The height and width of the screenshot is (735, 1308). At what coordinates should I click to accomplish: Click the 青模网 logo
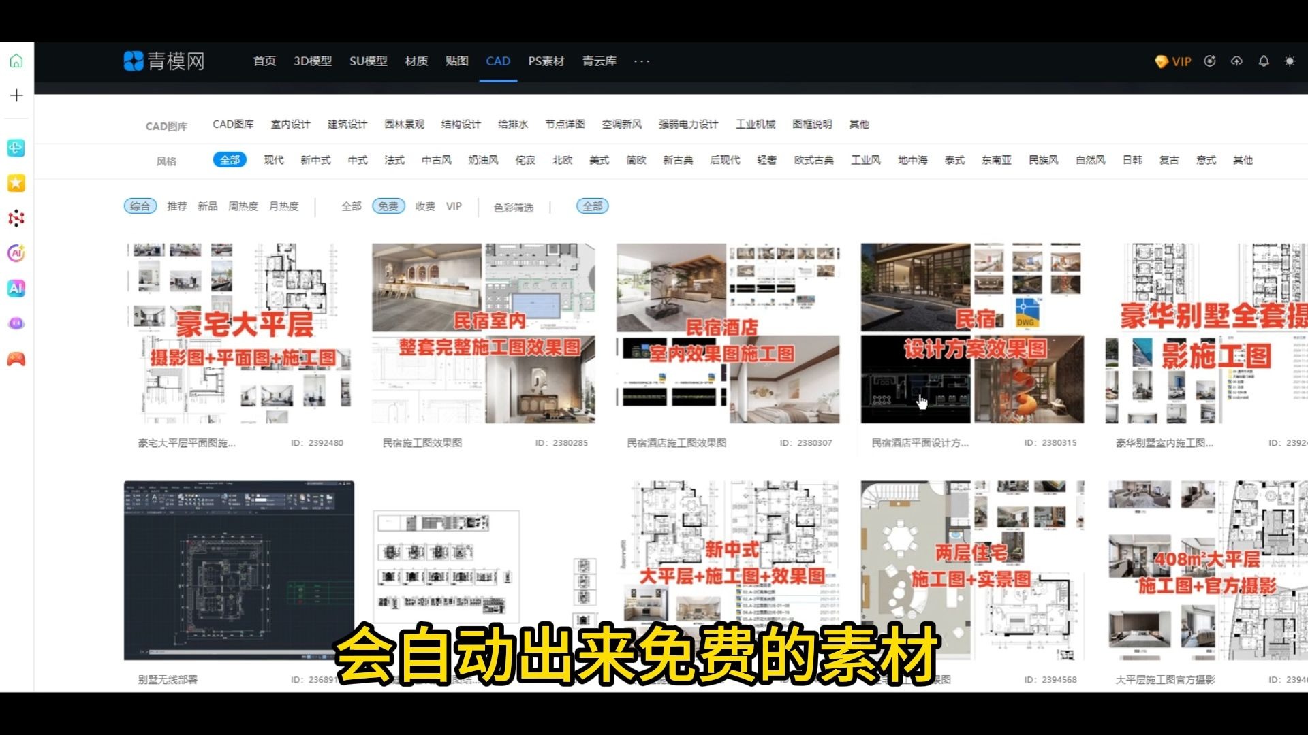[x=164, y=61]
